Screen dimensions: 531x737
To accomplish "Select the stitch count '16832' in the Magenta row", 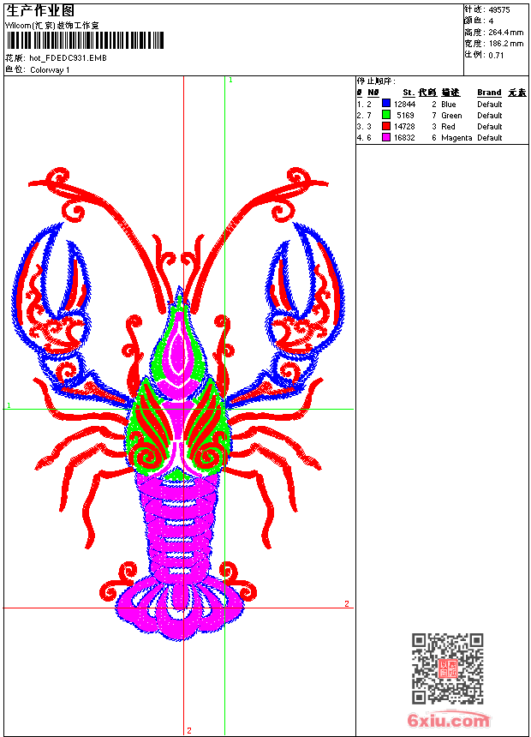I will [404, 138].
